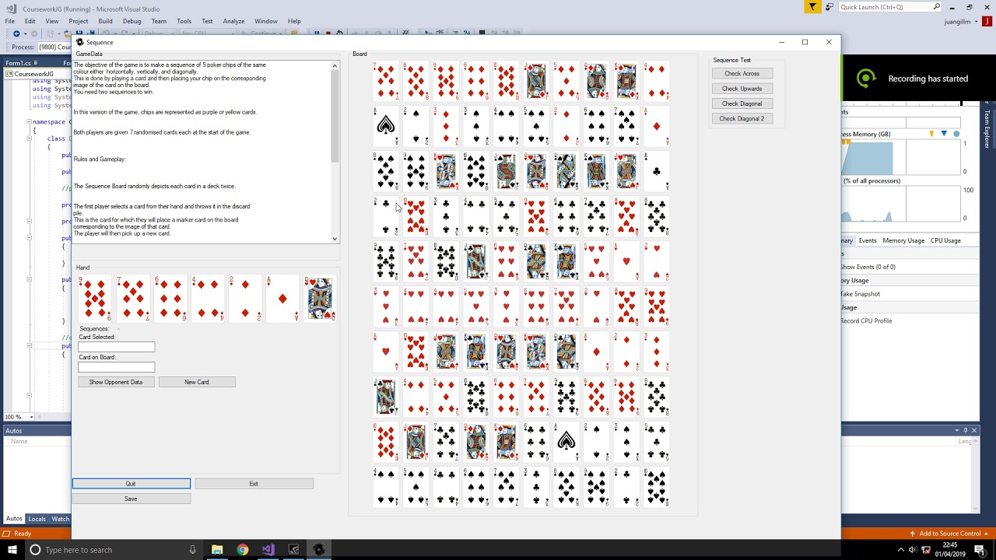Select the Events diagnostics tab

(868, 240)
